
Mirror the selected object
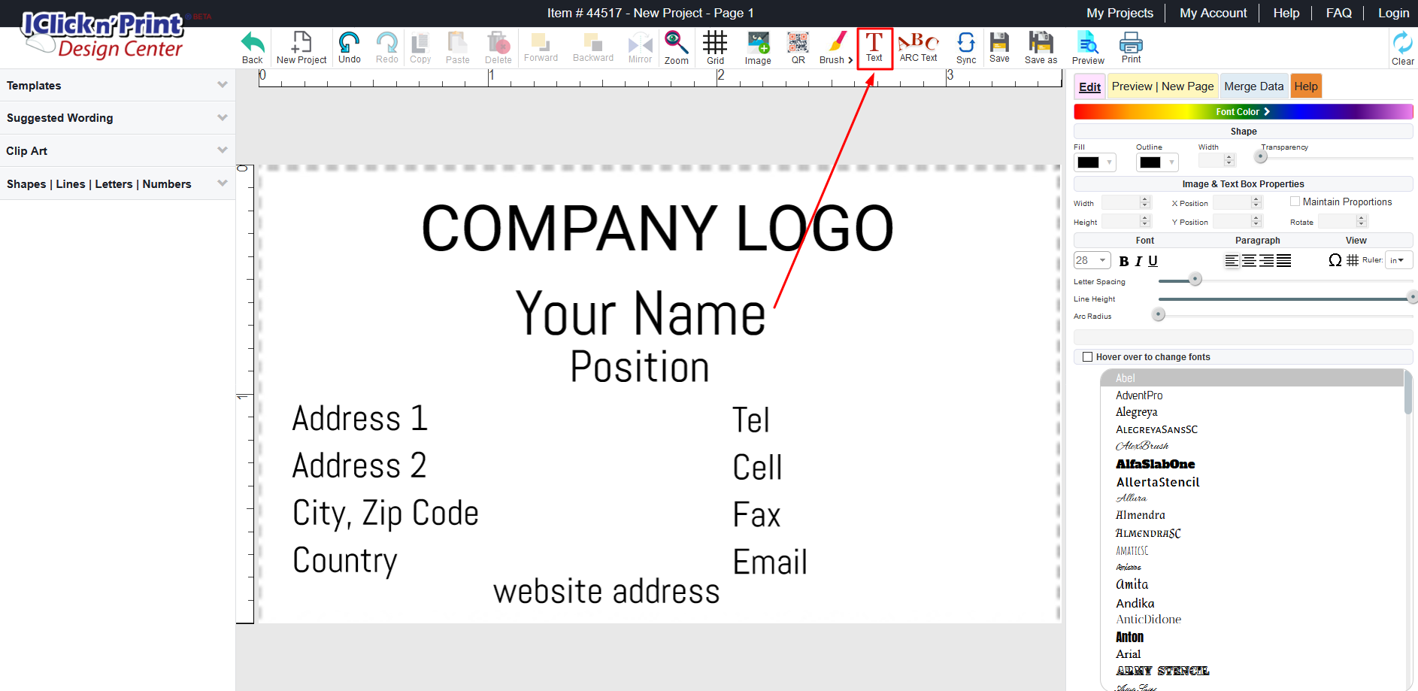coord(639,47)
